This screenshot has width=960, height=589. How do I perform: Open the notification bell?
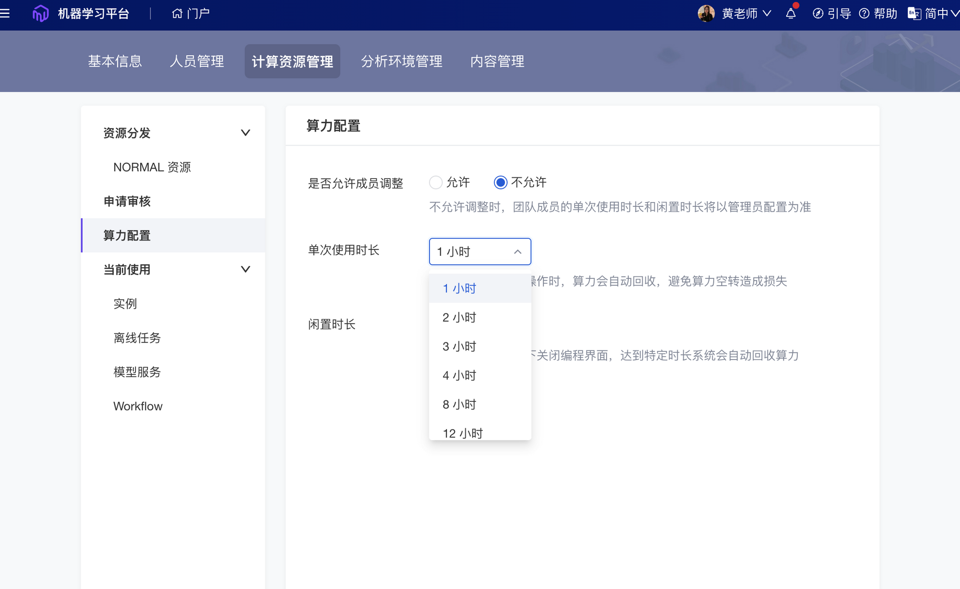coord(791,13)
